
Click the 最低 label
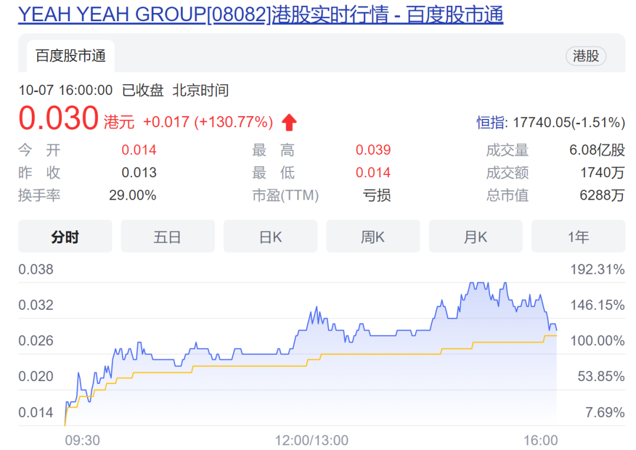pos(273,173)
